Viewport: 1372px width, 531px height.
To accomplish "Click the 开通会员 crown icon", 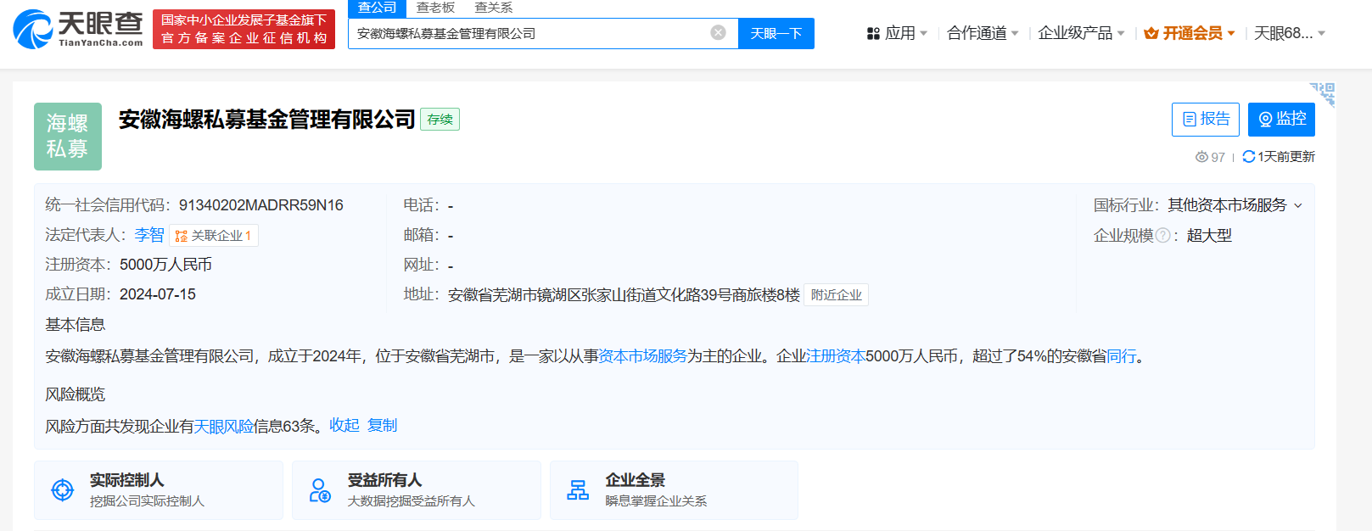I will pyautogui.click(x=1151, y=34).
